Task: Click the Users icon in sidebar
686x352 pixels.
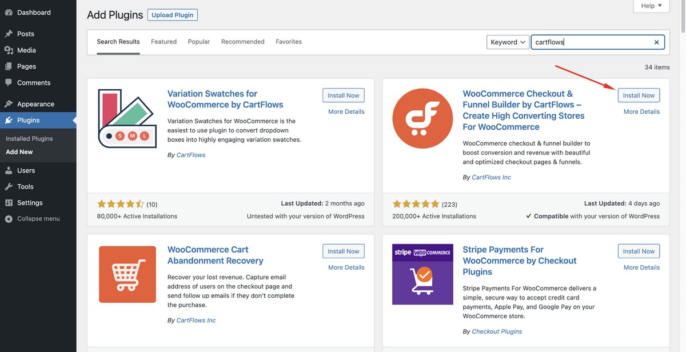Action: click(x=9, y=170)
